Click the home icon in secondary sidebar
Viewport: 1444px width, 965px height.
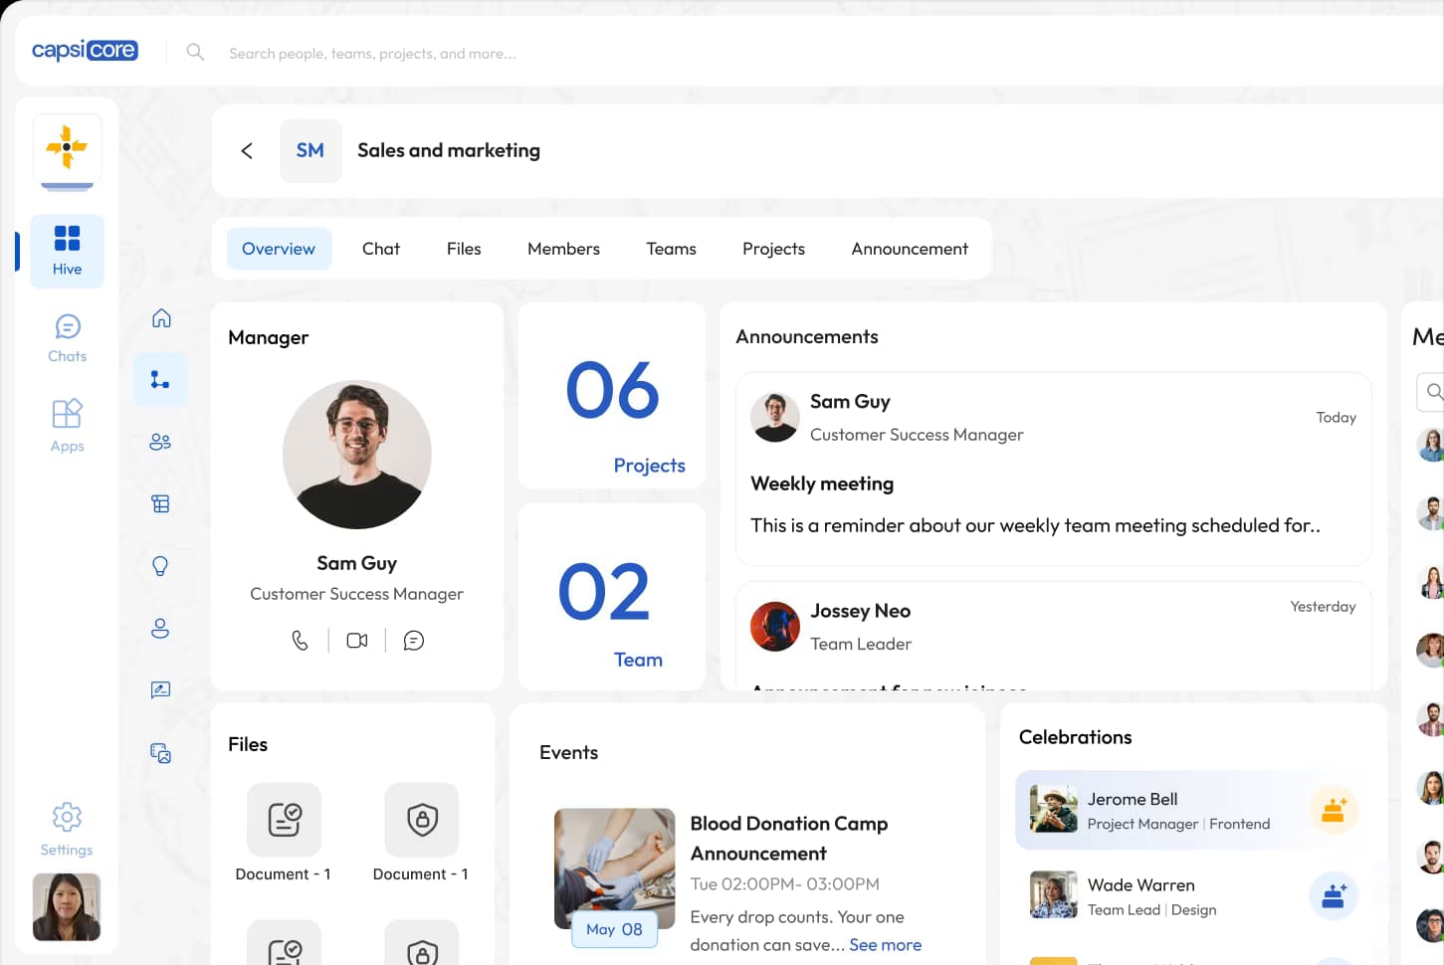pos(161,318)
